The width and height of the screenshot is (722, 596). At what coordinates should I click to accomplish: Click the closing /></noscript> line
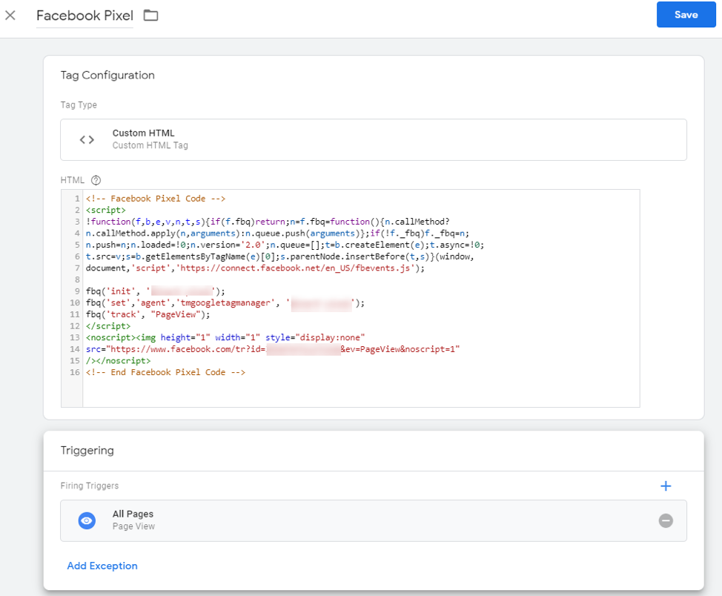[118, 361]
